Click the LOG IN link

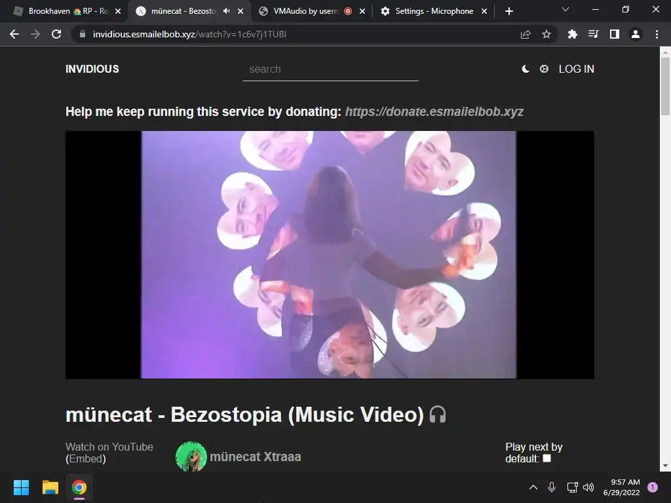click(x=577, y=69)
